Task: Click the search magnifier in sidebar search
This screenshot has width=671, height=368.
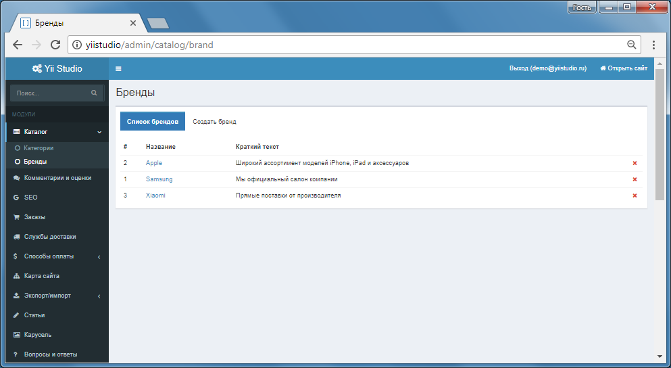Action: pyautogui.click(x=94, y=93)
